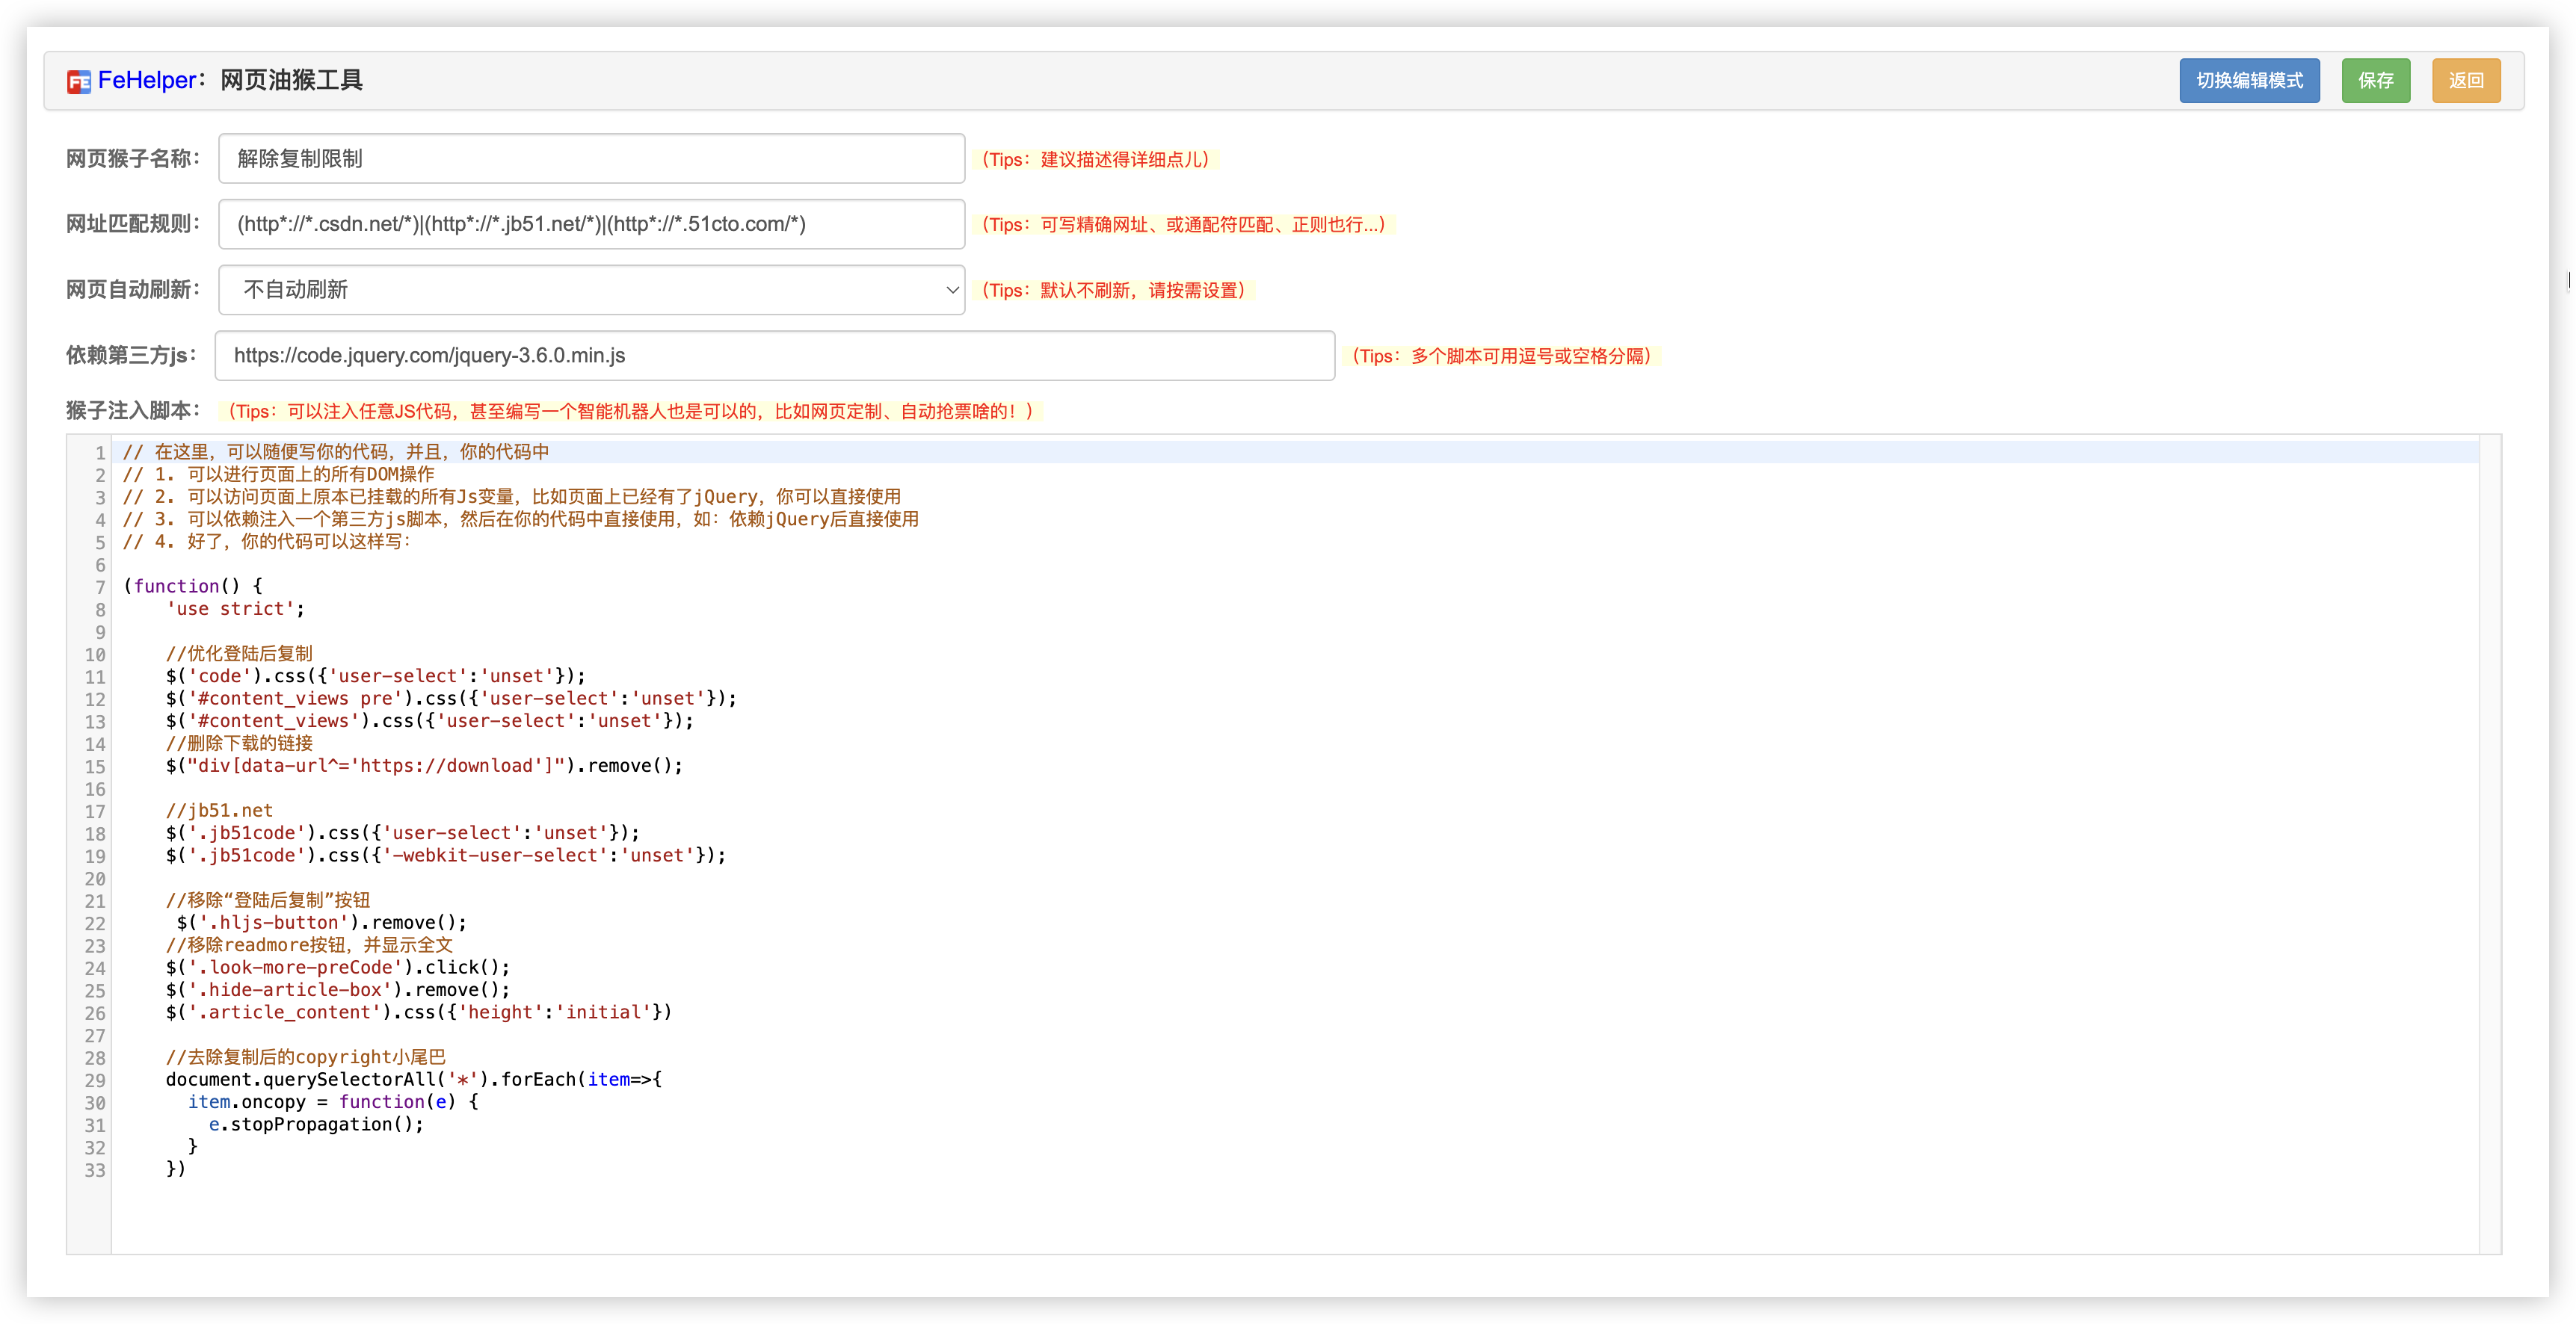
Task: Click the 网址匹配规则 label
Action: (133, 224)
